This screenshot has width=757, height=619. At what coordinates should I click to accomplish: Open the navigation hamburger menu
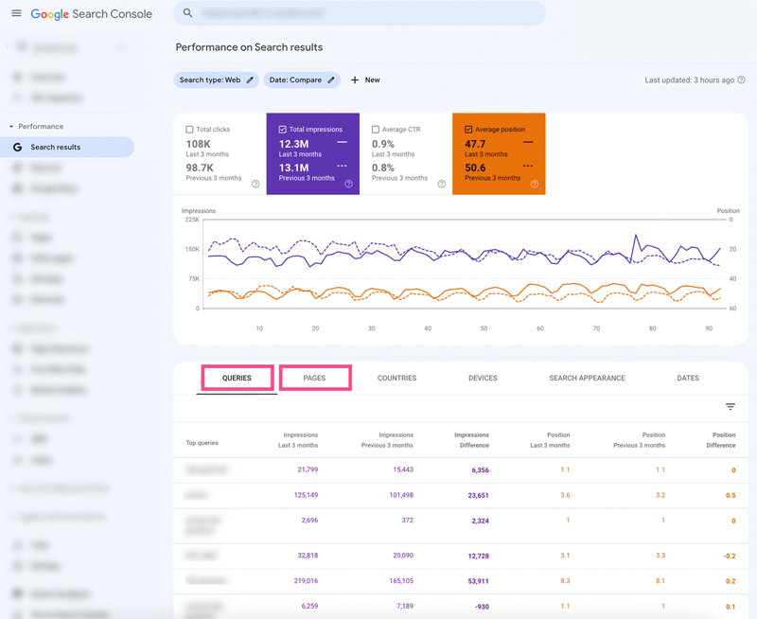16,14
